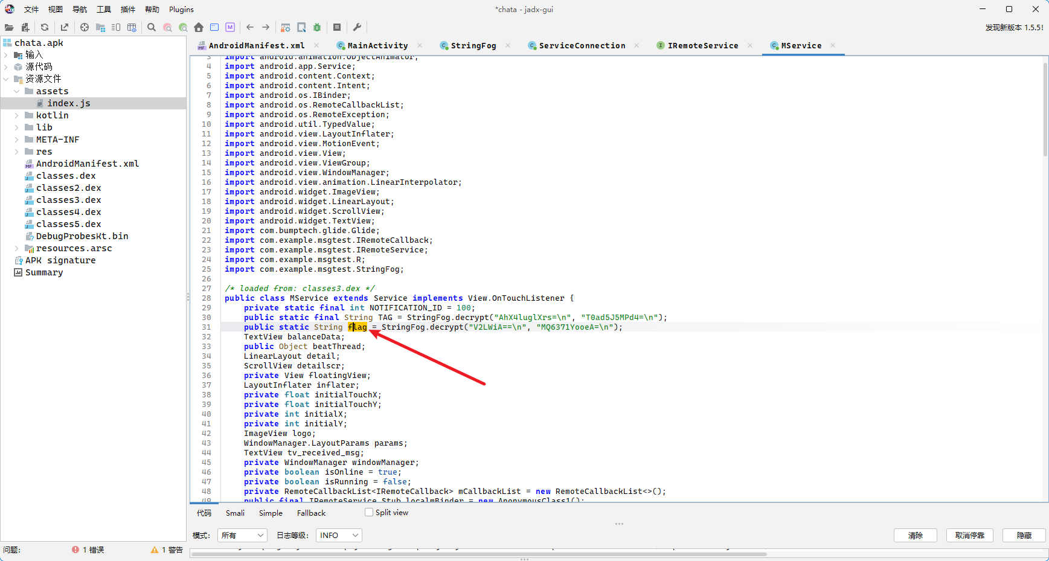Click the quick tabs table icon
The width and height of the screenshot is (1049, 561).
(x=132, y=27)
